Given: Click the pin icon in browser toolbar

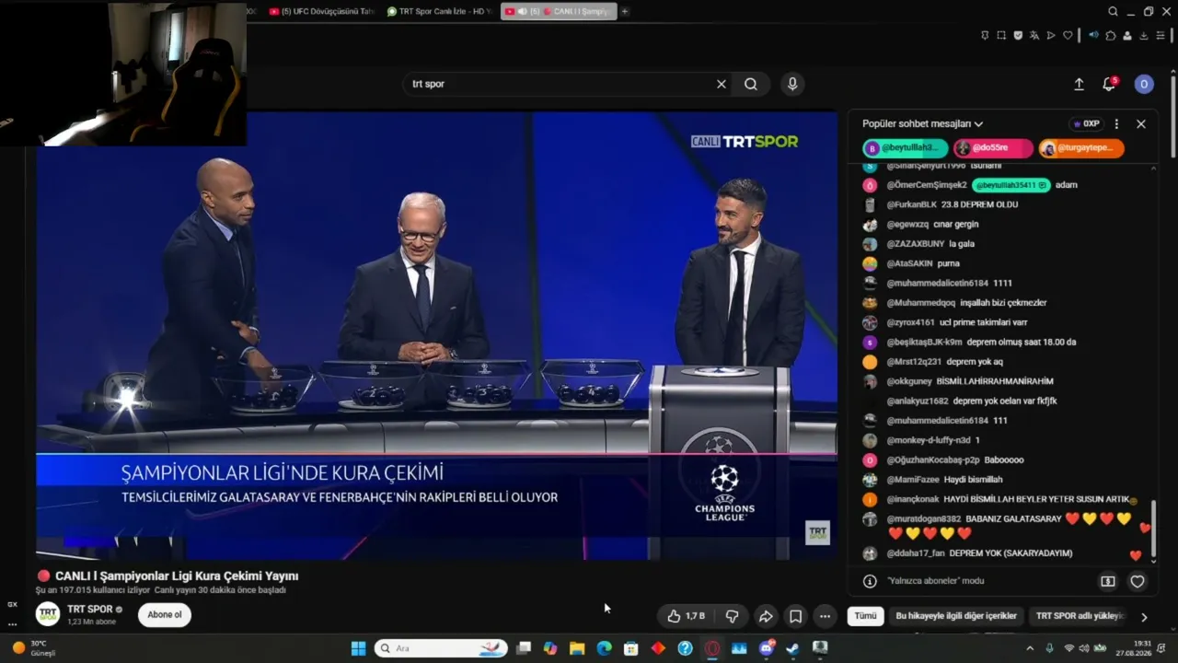Looking at the screenshot, I should click(985, 35).
